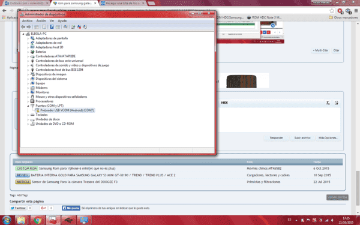This screenshot has width=360, height=225.
Task: Select Unidades de DVD o CD-ROM entry
Action: [x=55, y=124]
